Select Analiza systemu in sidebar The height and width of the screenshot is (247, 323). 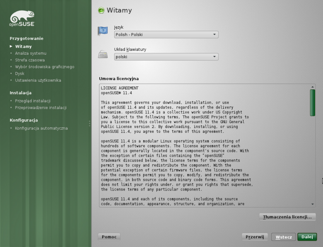31,53
